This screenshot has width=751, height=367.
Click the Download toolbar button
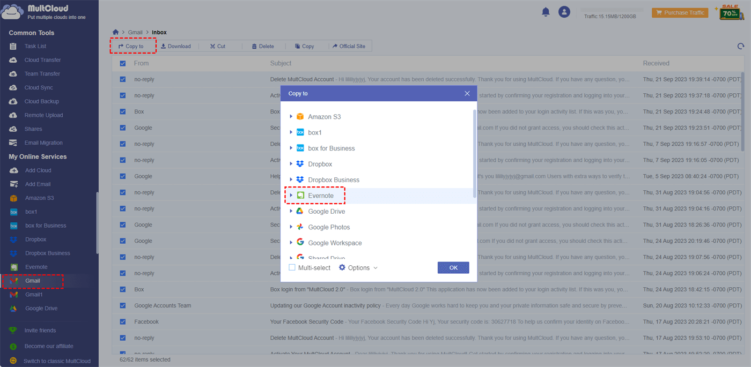pos(175,46)
